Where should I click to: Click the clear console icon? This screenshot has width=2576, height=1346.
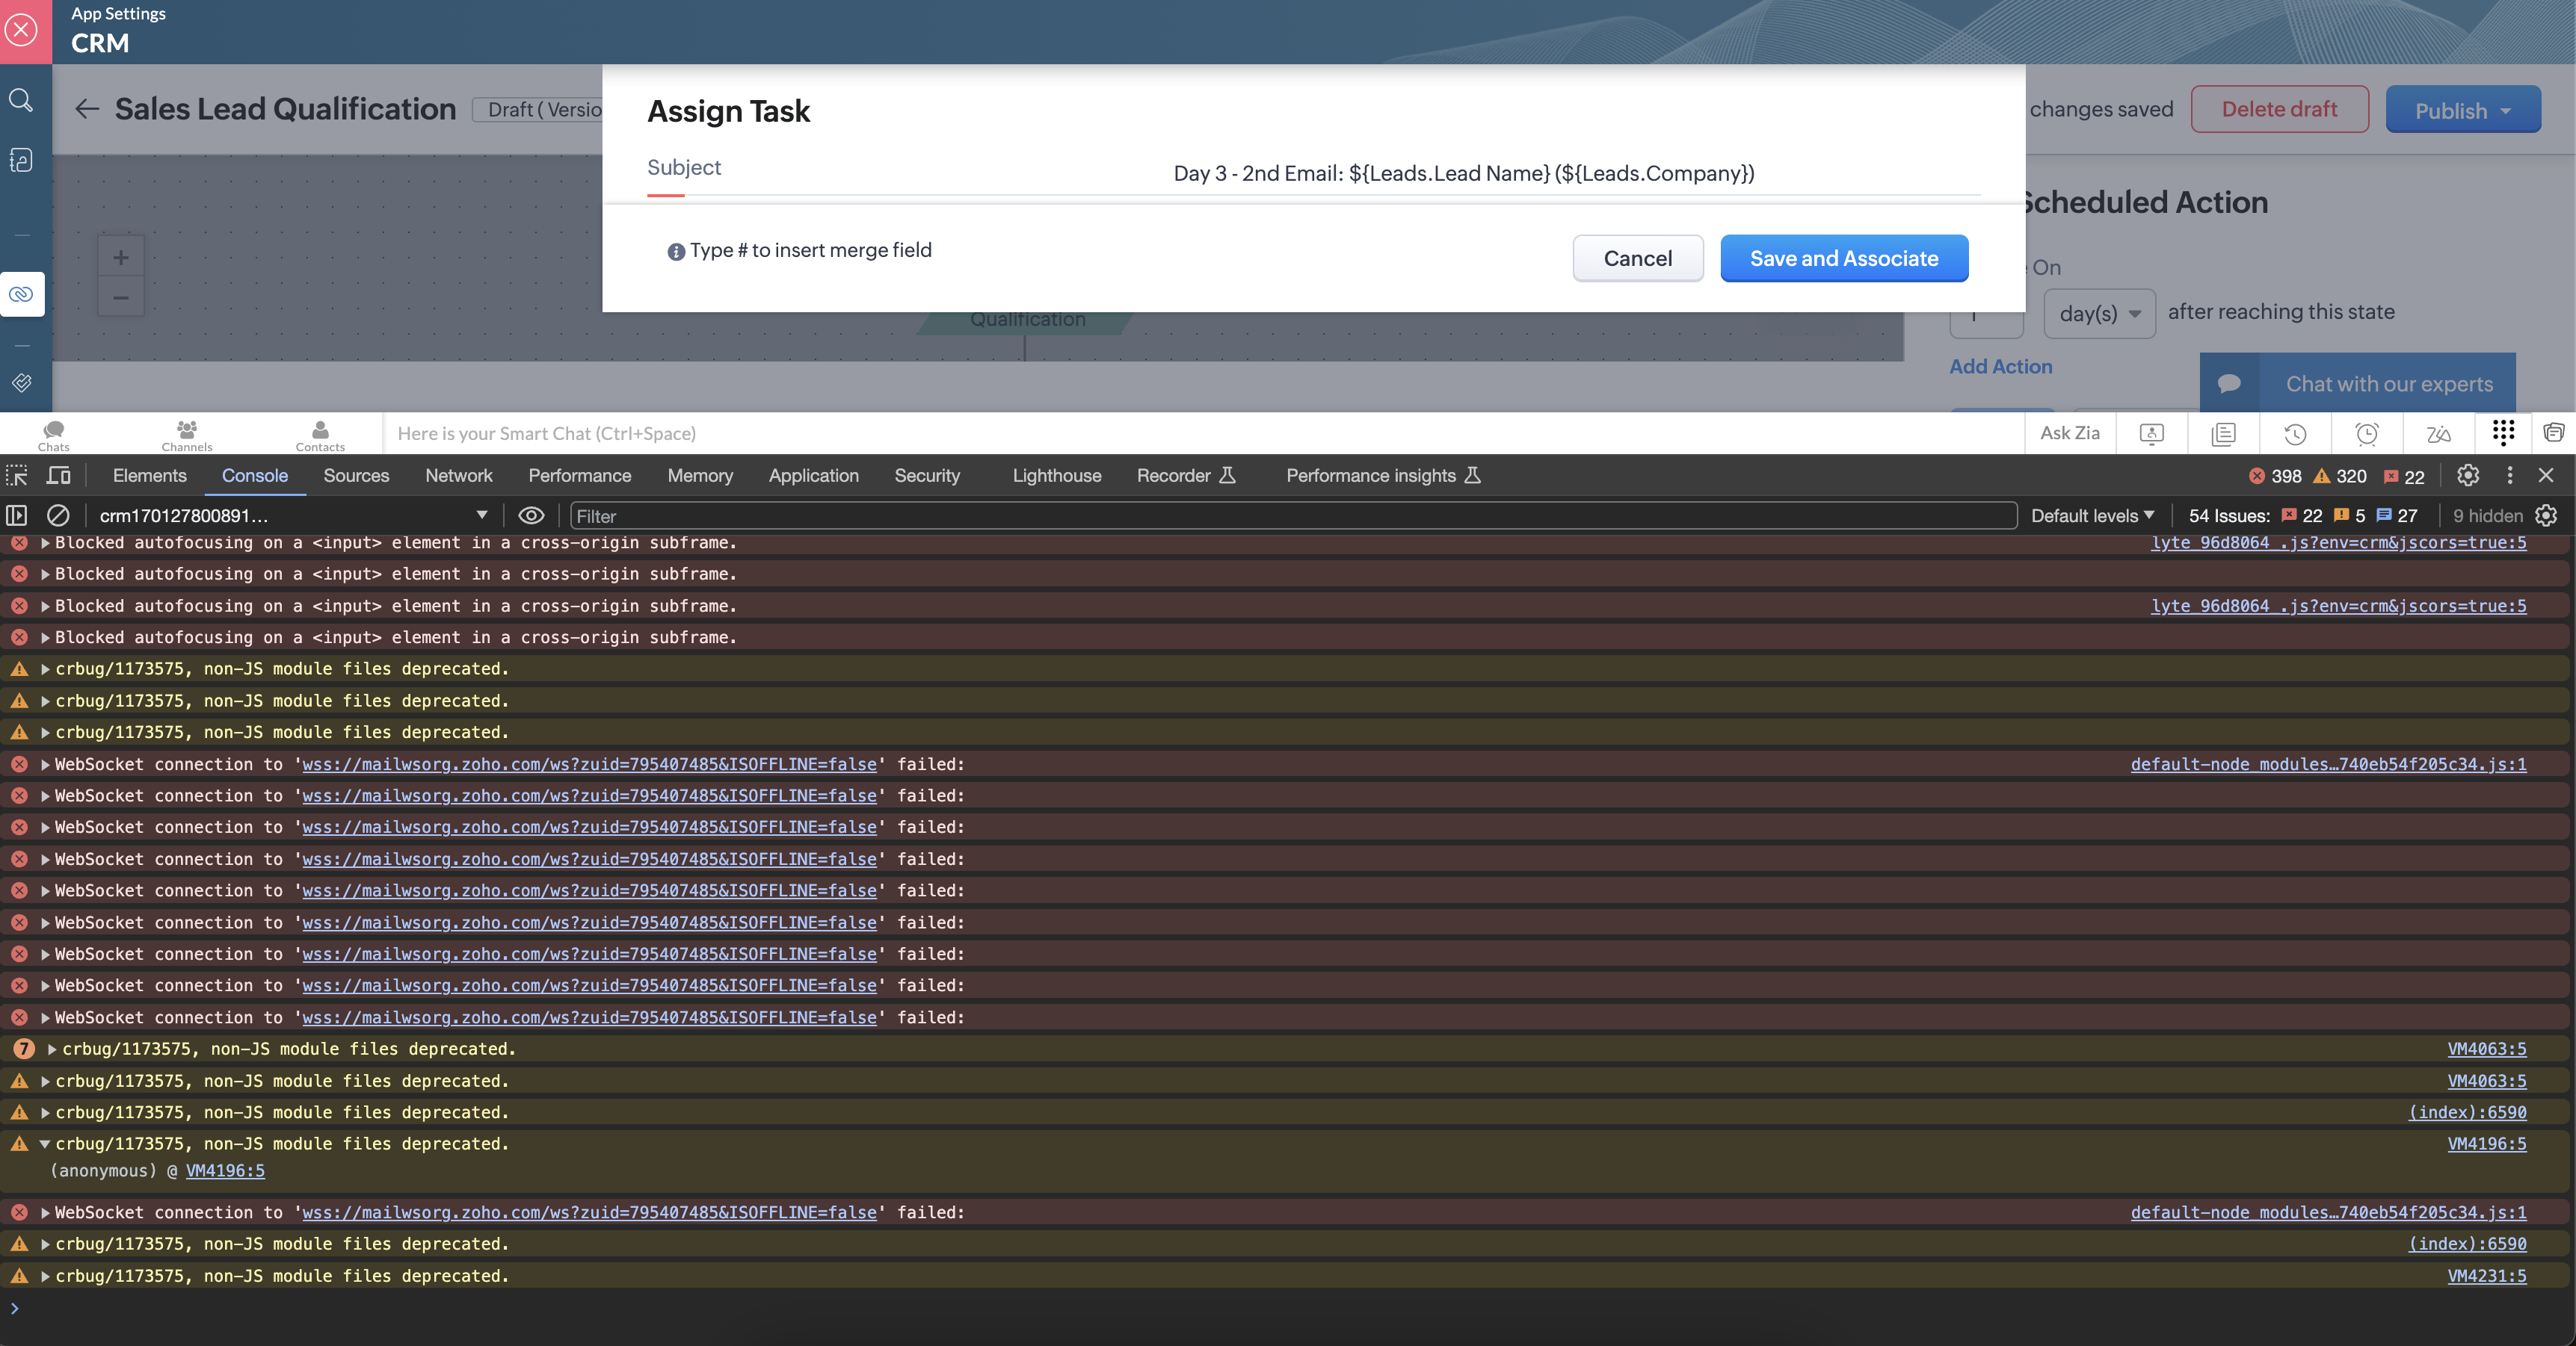tap(58, 515)
